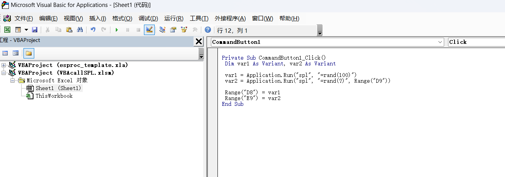505x177 pixels.
Task: Open the 窗口(W) menu
Action: 263,18
